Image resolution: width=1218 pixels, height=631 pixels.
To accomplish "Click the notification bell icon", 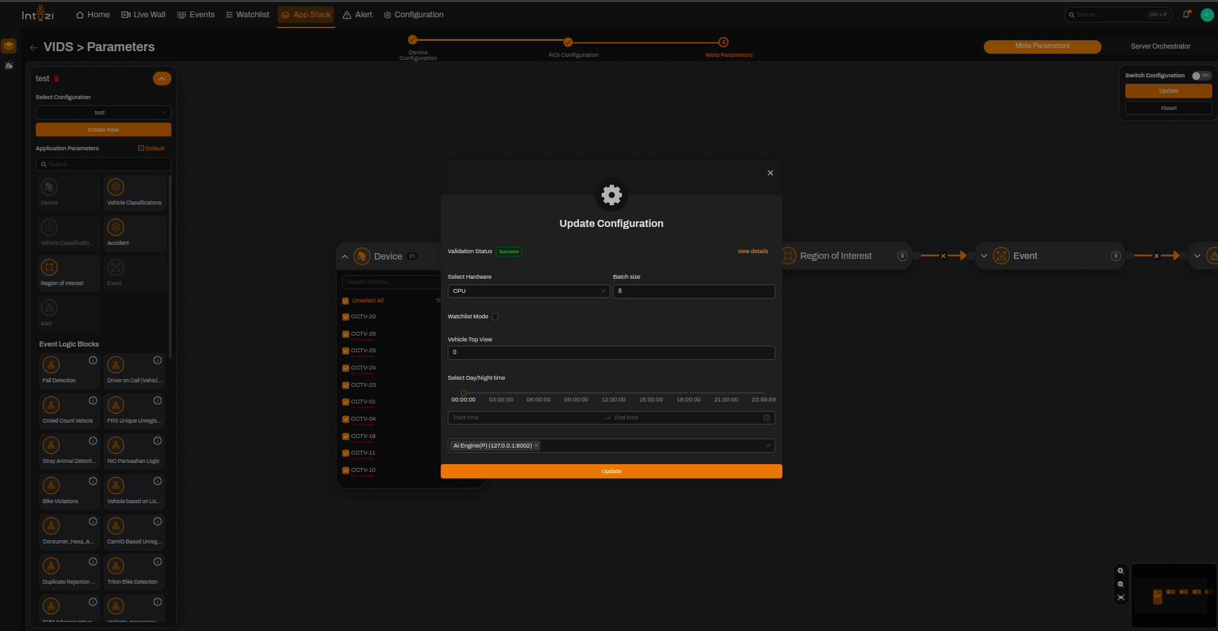I will click(x=1186, y=14).
